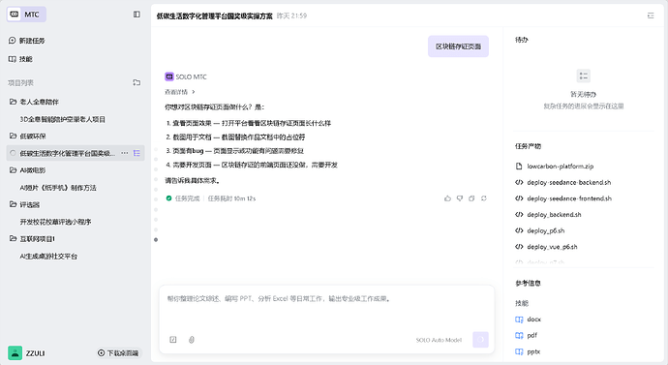Click the 参考信息 section heading

pyautogui.click(x=528, y=284)
